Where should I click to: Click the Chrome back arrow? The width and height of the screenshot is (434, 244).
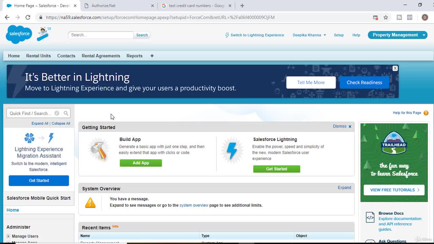point(7,17)
